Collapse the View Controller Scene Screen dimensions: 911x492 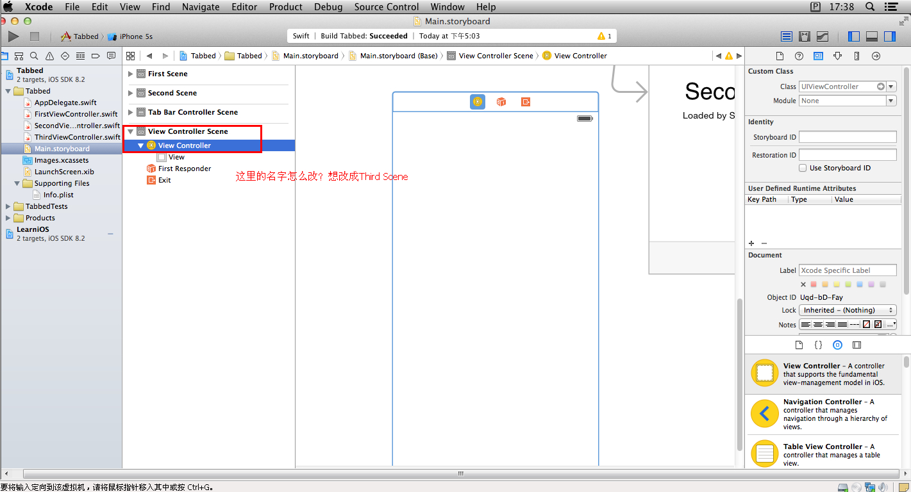(x=131, y=131)
